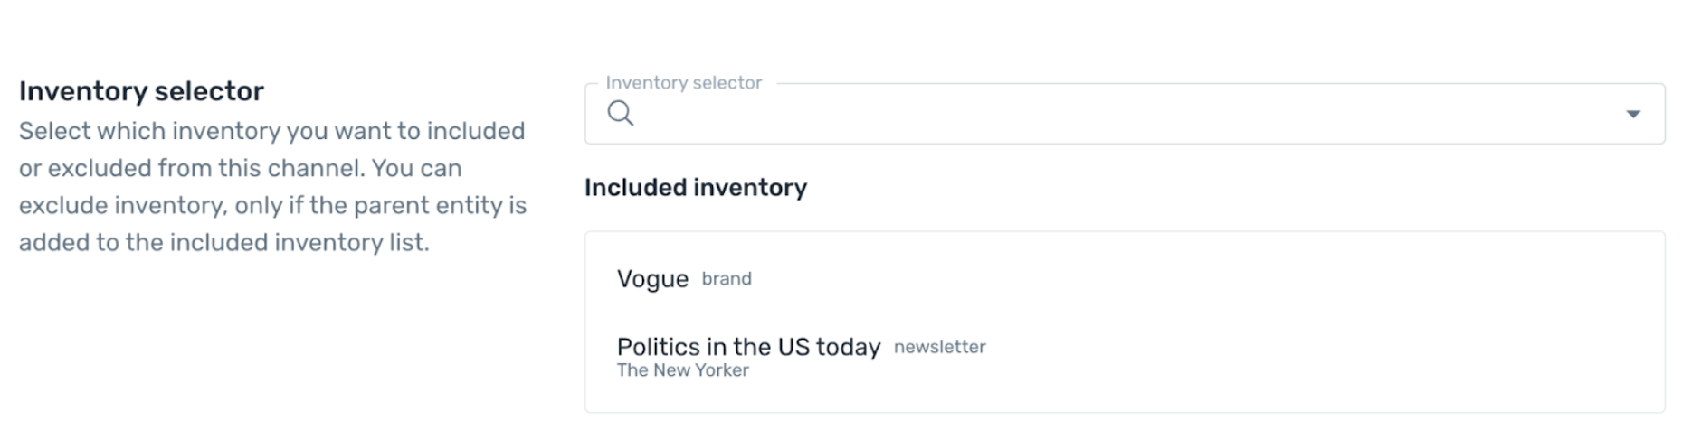Click the bold 'Inventory selector' section title

click(x=141, y=91)
